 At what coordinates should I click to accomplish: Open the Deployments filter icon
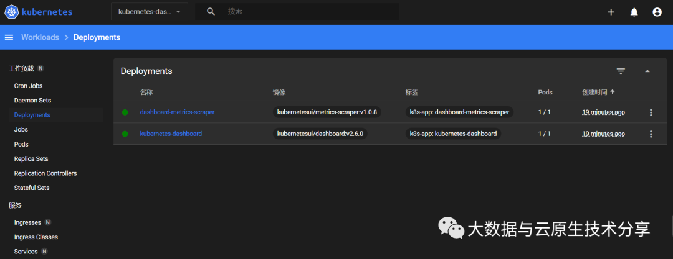[x=621, y=71]
